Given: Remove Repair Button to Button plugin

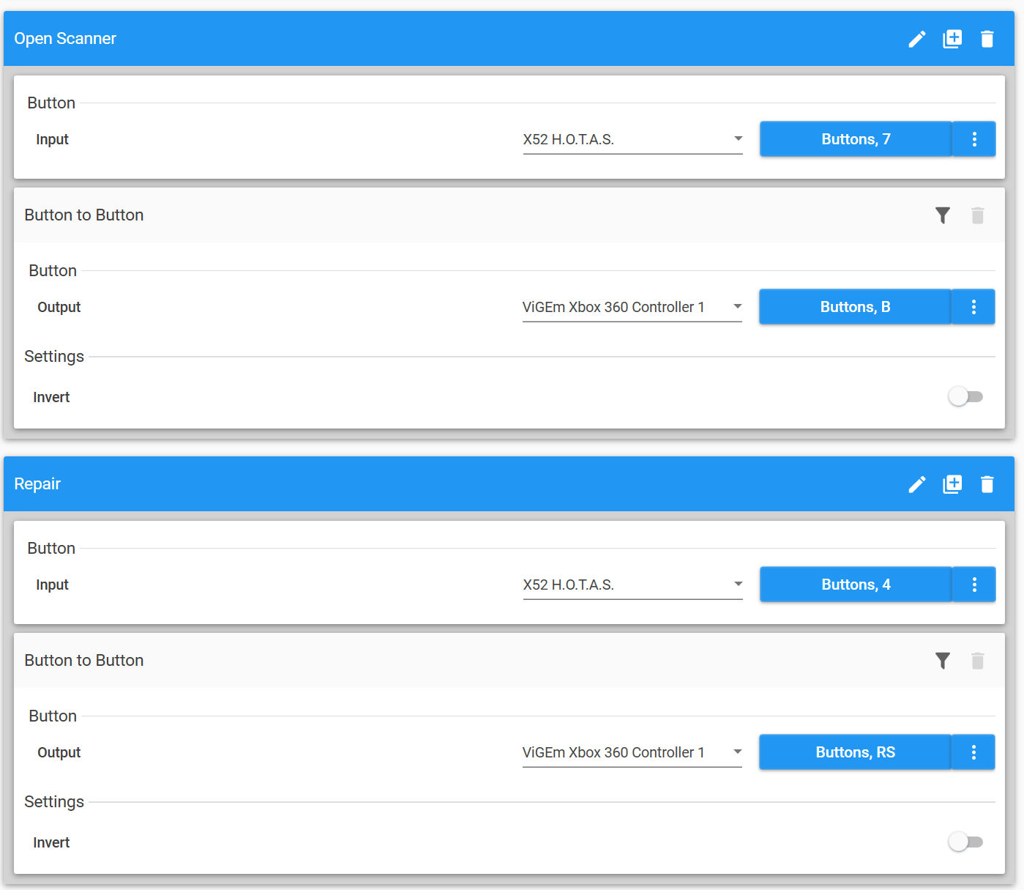Looking at the screenshot, I should pos(977,661).
